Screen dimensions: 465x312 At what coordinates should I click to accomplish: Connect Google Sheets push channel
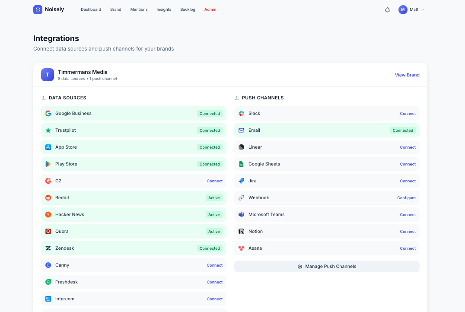[408, 164]
